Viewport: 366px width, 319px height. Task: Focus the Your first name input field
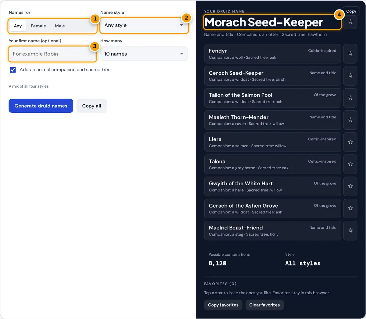pyautogui.click(x=52, y=54)
